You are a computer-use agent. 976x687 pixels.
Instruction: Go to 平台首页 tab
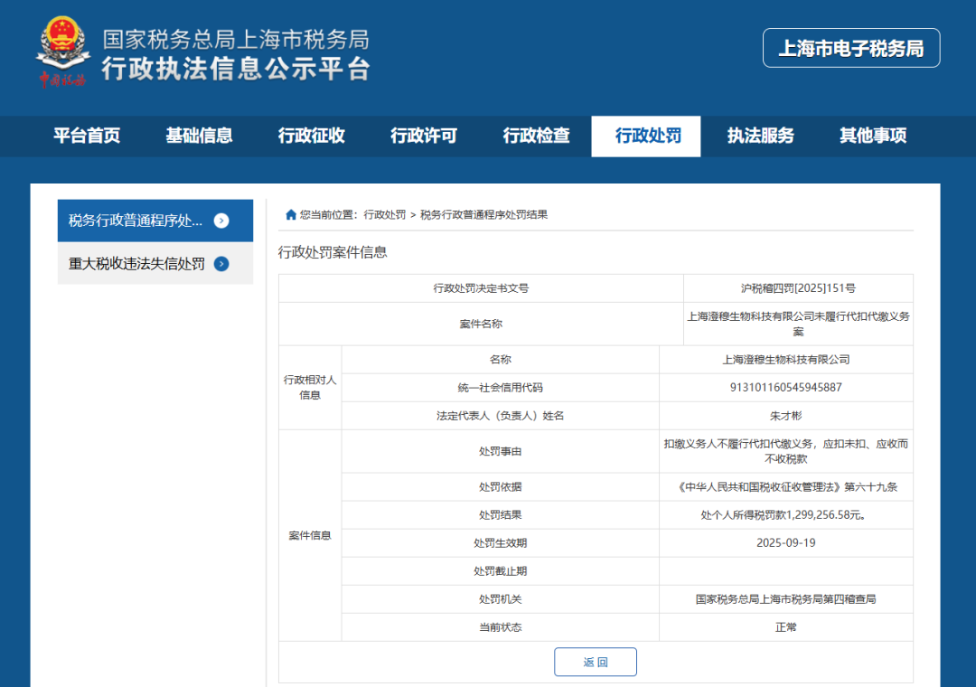87,136
